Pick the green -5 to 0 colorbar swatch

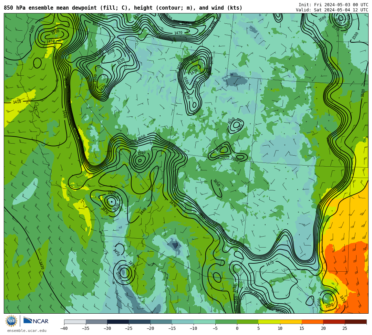[226, 322]
